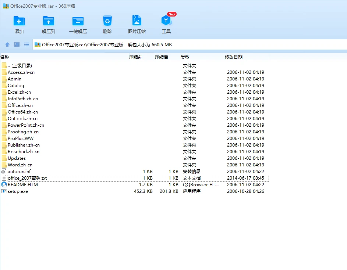This screenshot has width=347, height=270.
Task: Select the office_2007密钥.txt file name
Action: tap(27, 178)
